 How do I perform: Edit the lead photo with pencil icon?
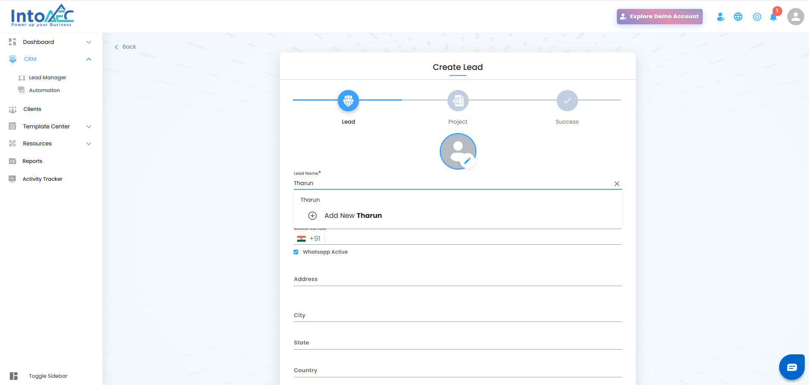tap(467, 161)
